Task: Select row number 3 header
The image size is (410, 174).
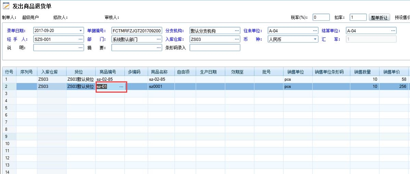Action: coord(9,93)
